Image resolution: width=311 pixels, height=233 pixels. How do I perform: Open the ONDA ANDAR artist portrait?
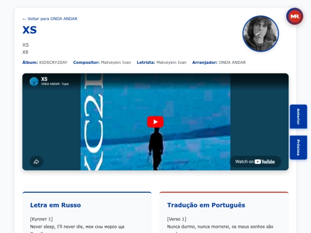[x=260, y=34]
